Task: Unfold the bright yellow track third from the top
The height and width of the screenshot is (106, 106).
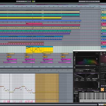Action: (102, 18)
